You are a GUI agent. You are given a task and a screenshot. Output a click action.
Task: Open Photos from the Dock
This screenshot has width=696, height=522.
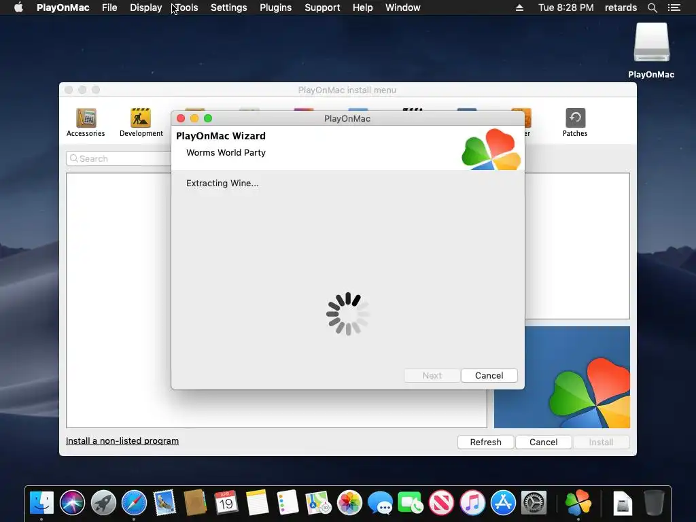click(x=349, y=503)
